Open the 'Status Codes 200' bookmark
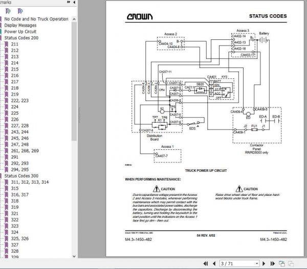This screenshot has width=307, height=269. 21,38
